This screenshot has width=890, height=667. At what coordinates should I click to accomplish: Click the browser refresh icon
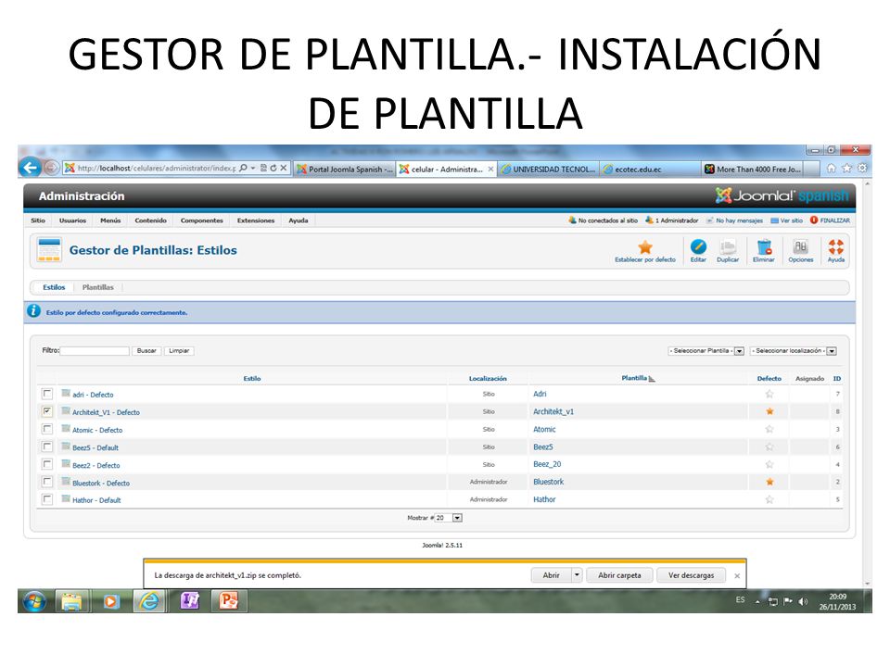[x=273, y=168]
